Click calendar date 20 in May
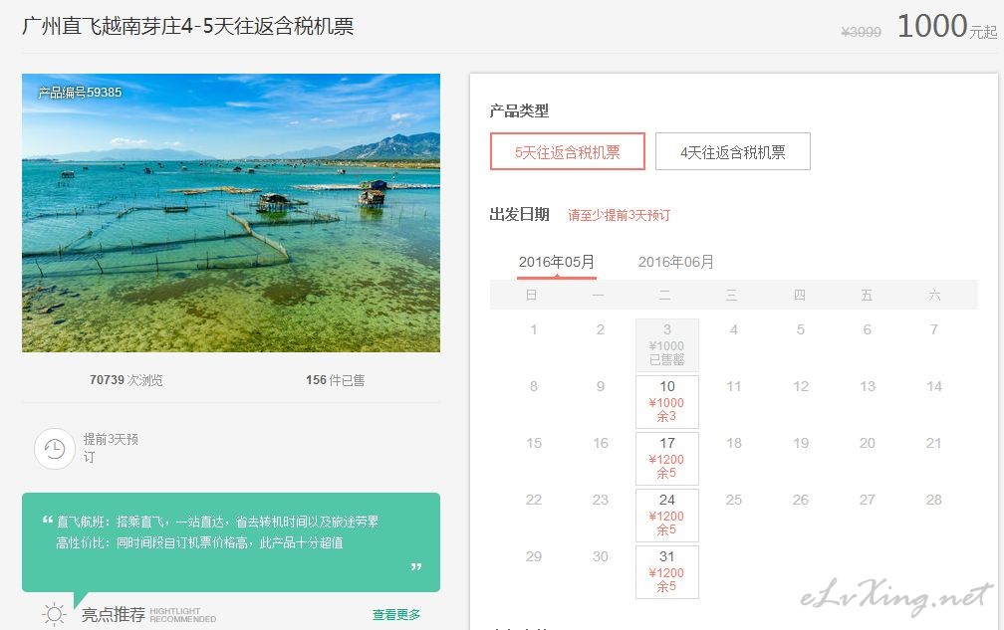1004x630 pixels. (867, 443)
